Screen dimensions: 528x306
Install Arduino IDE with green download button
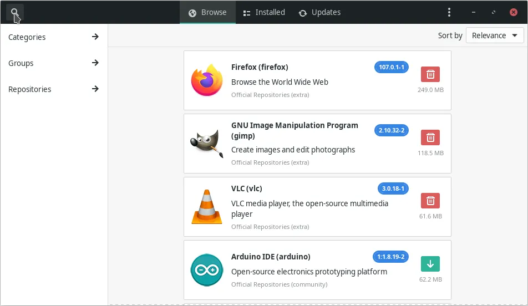430,264
